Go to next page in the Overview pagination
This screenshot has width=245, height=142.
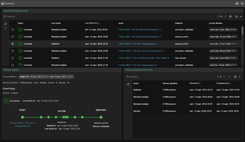point(230,17)
